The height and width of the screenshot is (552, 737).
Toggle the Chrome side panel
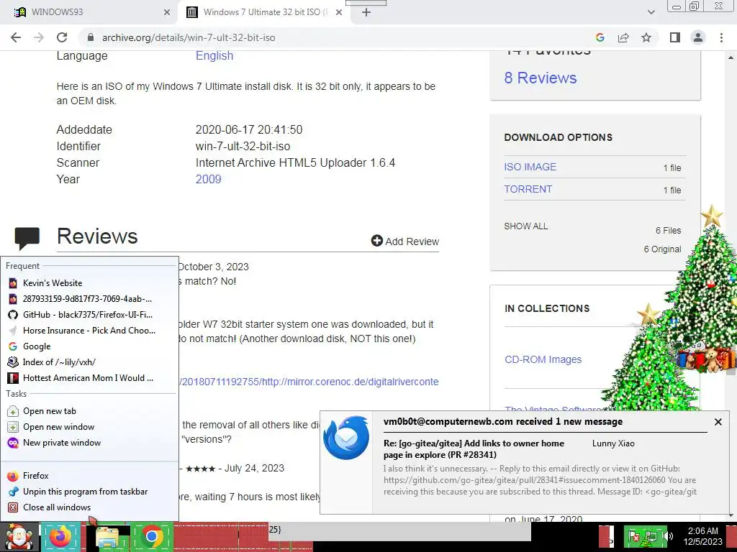[675, 37]
